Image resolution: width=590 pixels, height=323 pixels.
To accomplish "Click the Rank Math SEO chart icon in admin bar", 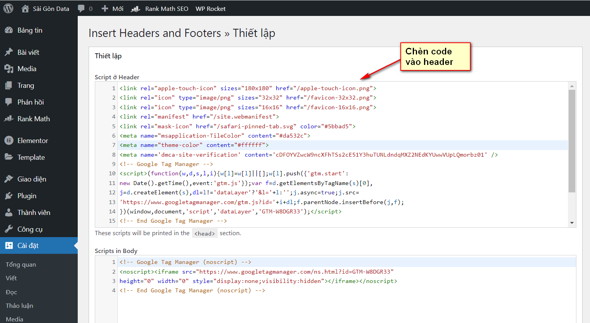I will [135, 9].
